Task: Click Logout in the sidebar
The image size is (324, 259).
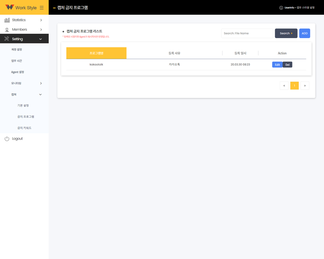Action: (17, 138)
